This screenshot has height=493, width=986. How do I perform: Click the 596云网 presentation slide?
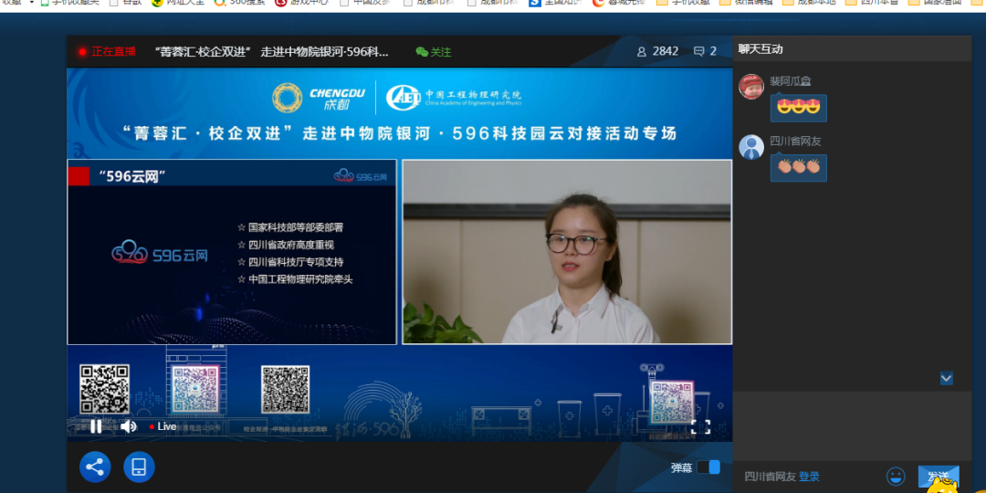[x=232, y=252]
